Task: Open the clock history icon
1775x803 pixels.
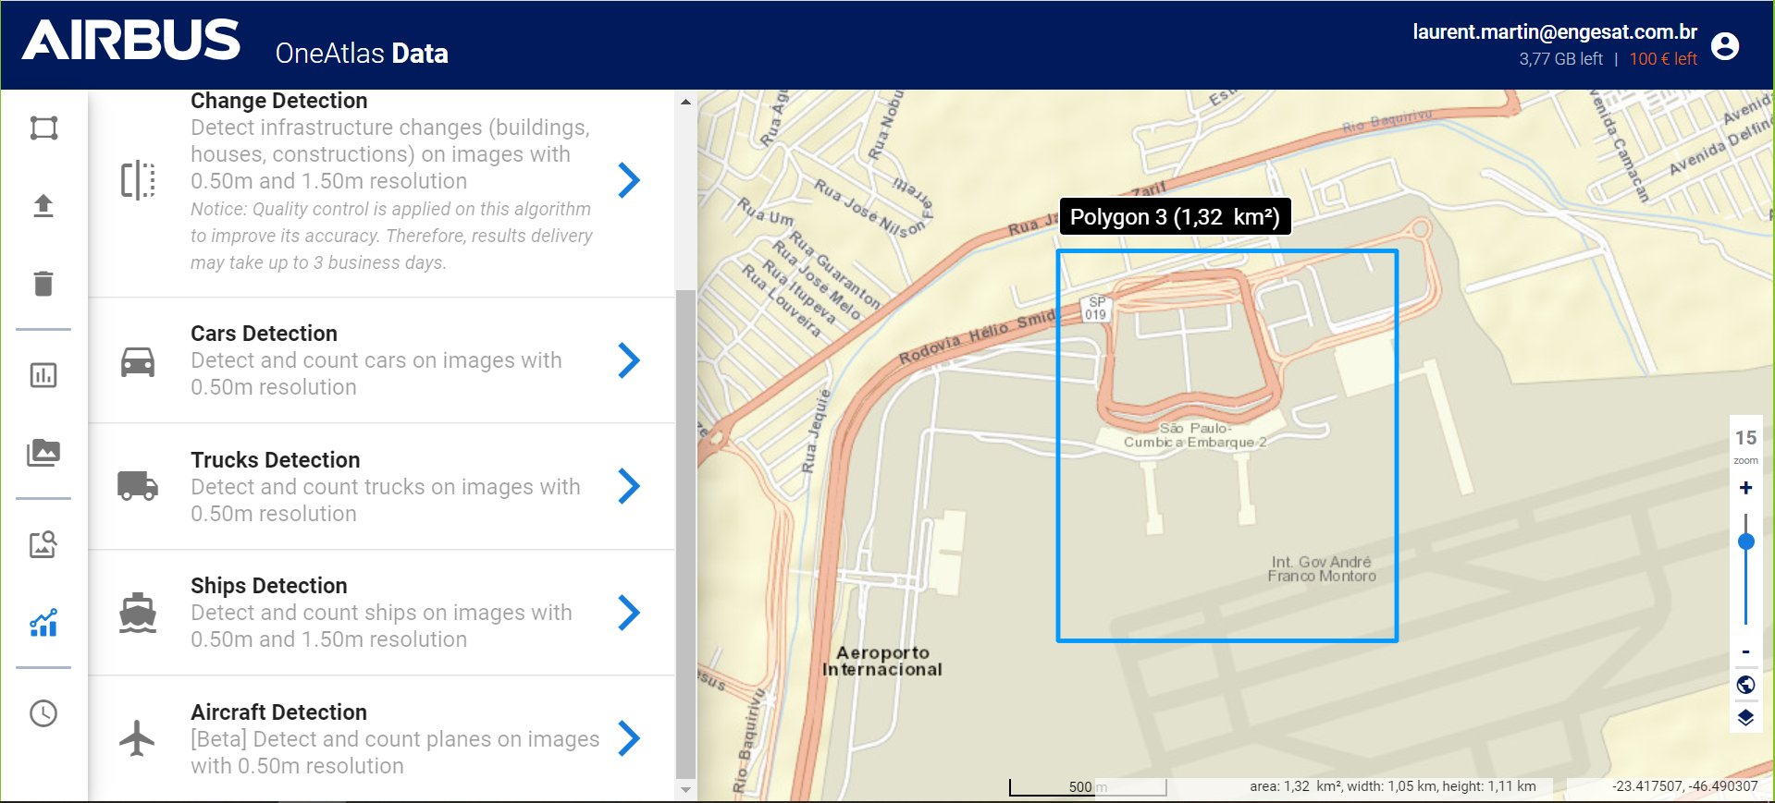Action: (x=43, y=713)
